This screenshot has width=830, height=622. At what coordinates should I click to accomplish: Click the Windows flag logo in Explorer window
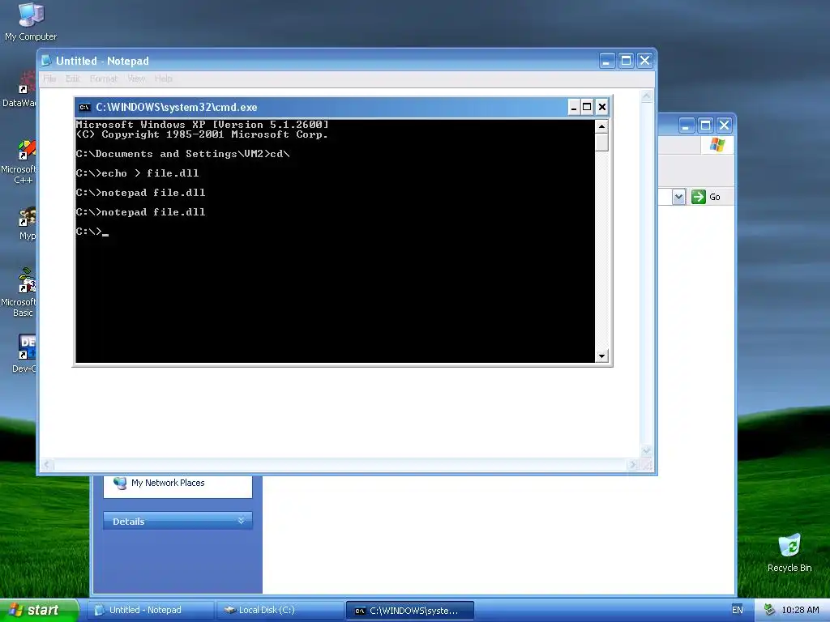click(717, 144)
